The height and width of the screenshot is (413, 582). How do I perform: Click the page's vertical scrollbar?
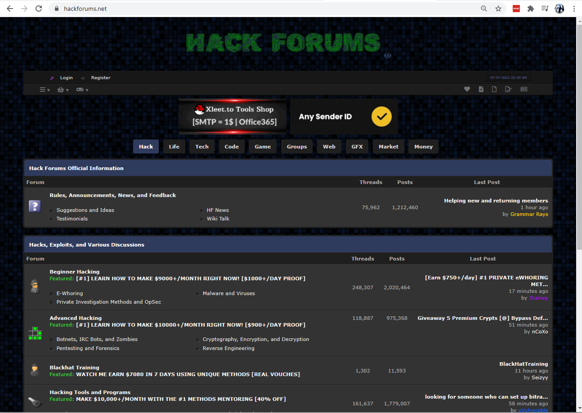(579, 135)
